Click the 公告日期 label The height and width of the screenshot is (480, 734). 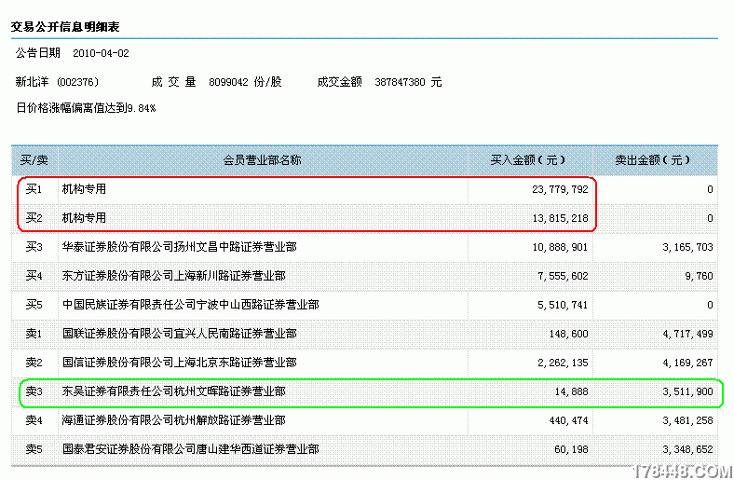[x=38, y=53]
